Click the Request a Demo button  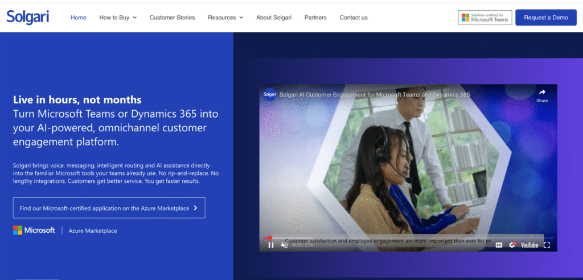pyautogui.click(x=545, y=18)
